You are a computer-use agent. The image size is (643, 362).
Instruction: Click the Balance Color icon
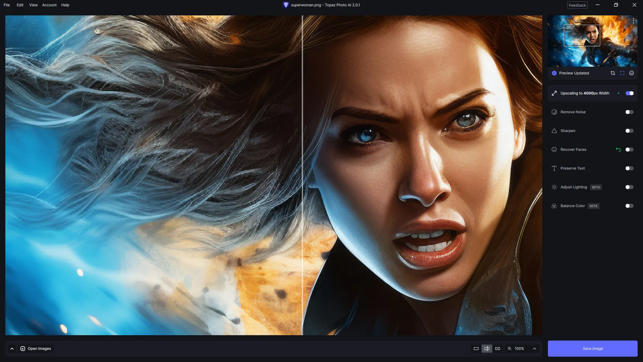pos(555,206)
